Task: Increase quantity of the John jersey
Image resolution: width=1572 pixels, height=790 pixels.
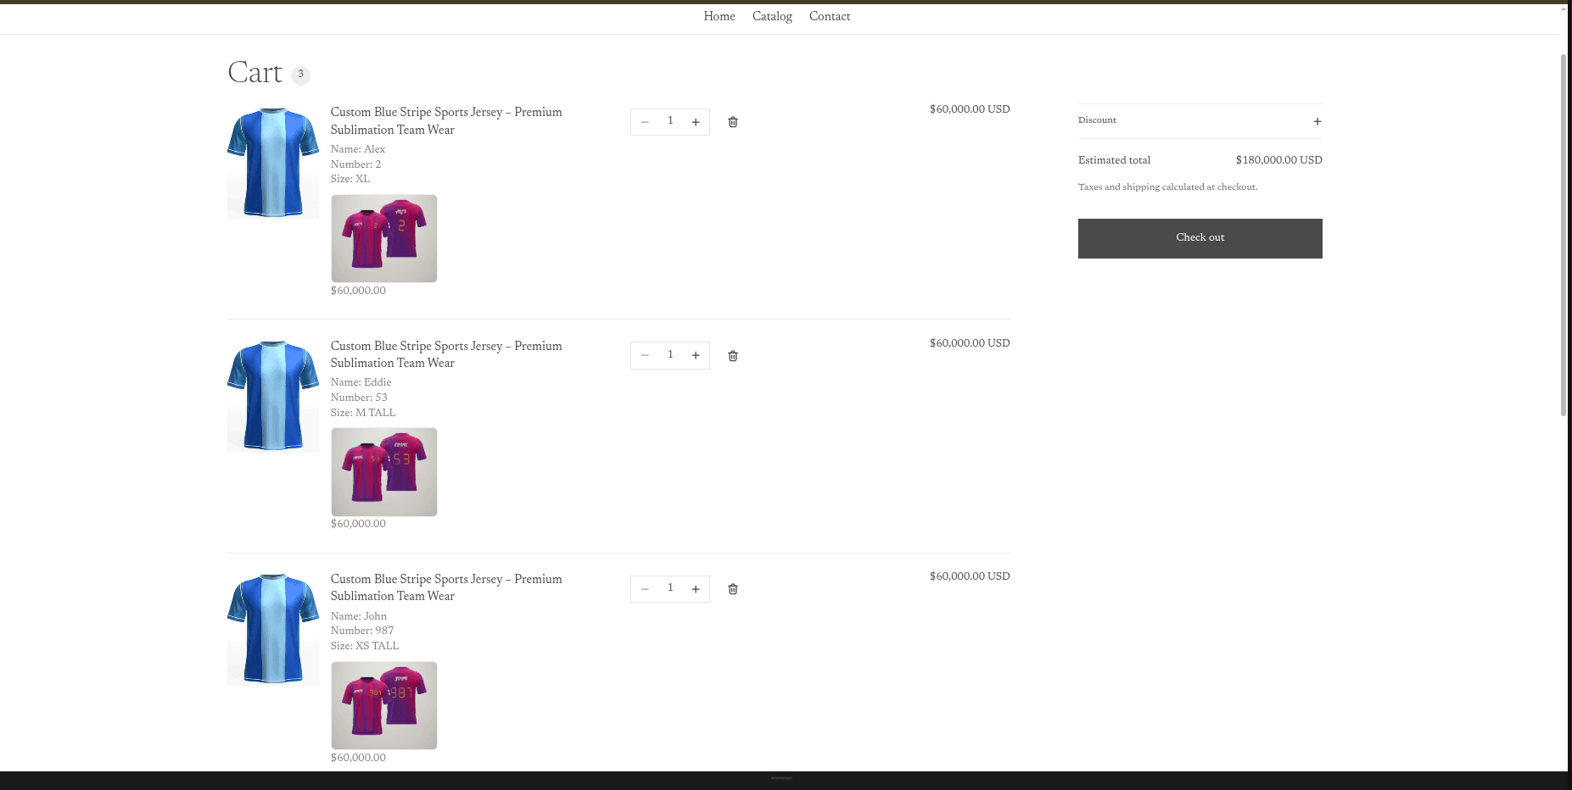Action: tap(696, 589)
